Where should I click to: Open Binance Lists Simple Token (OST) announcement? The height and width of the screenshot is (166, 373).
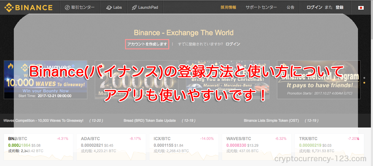coord(271,120)
